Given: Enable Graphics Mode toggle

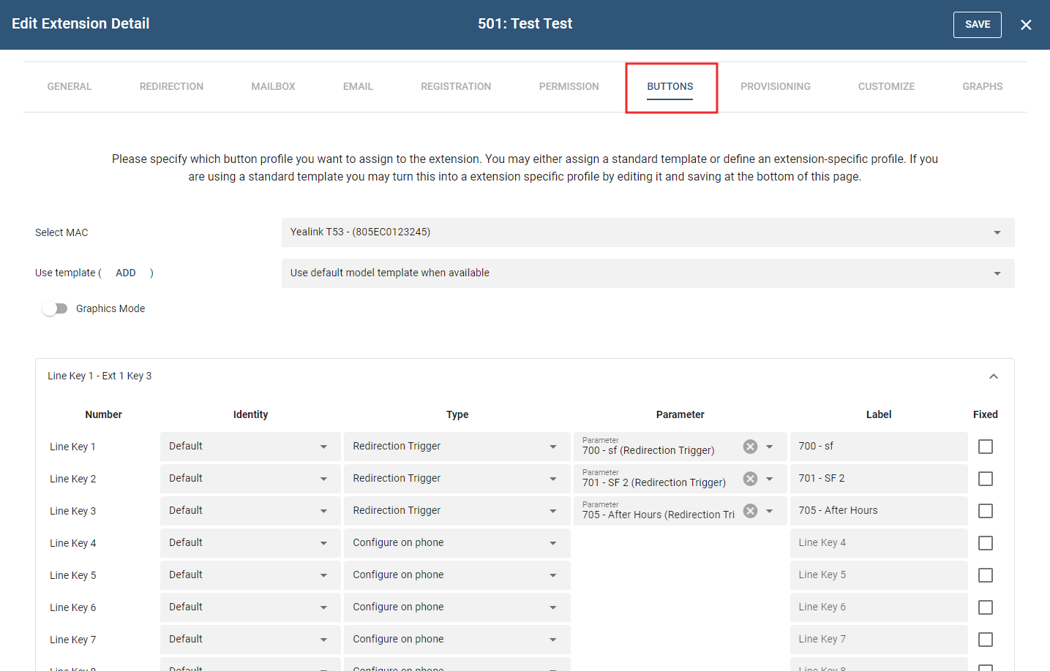Looking at the screenshot, I should [55, 308].
